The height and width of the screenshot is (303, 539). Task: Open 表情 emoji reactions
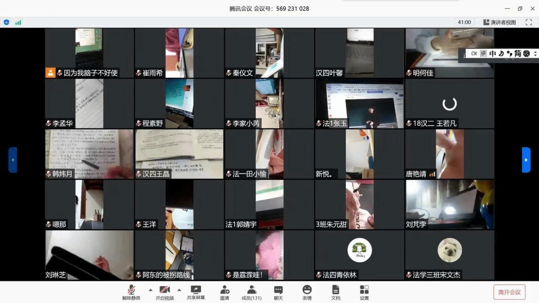tap(307, 292)
